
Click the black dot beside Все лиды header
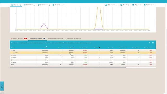pos(100,48)
